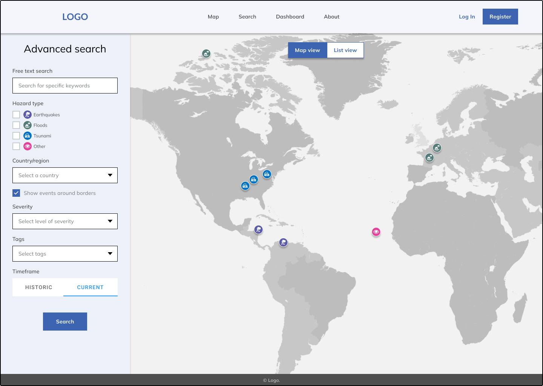The height and width of the screenshot is (386, 543).
Task: Open Search in the top navigation
Action: point(247,17)
